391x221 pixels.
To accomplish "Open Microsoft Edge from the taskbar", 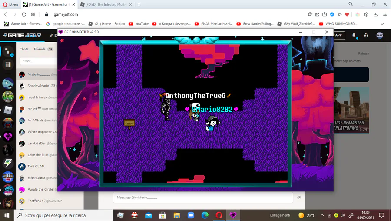I will coord(205,215).
